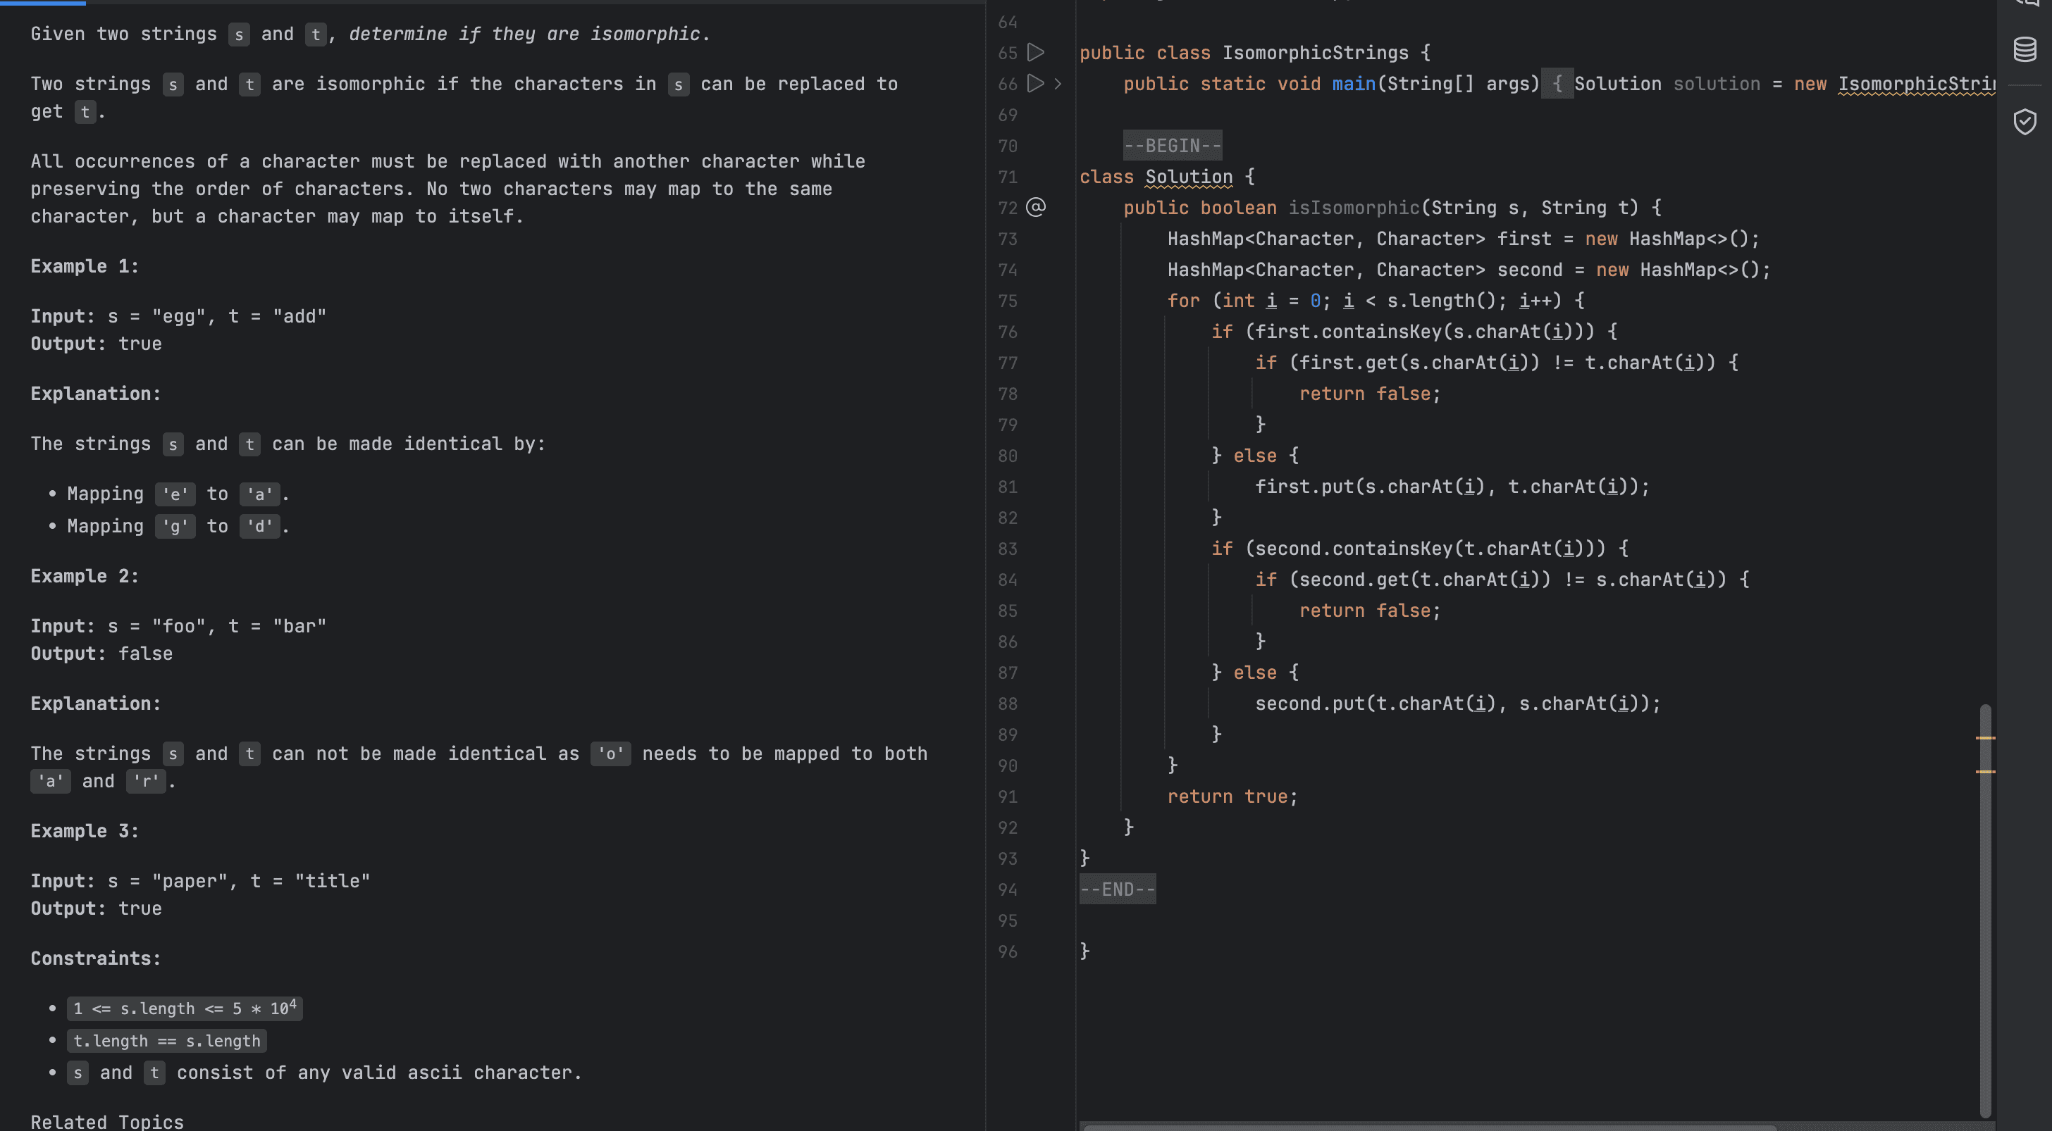
Task: Open the security shield tool window
Action: click(2024, 122)
